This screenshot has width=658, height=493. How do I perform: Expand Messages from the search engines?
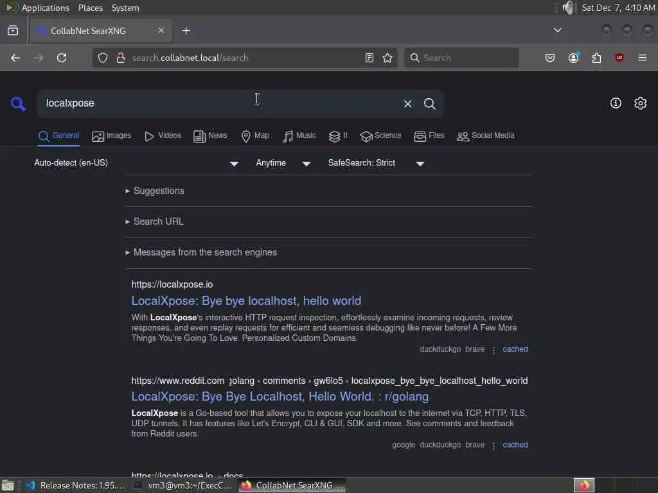point(201,252)
